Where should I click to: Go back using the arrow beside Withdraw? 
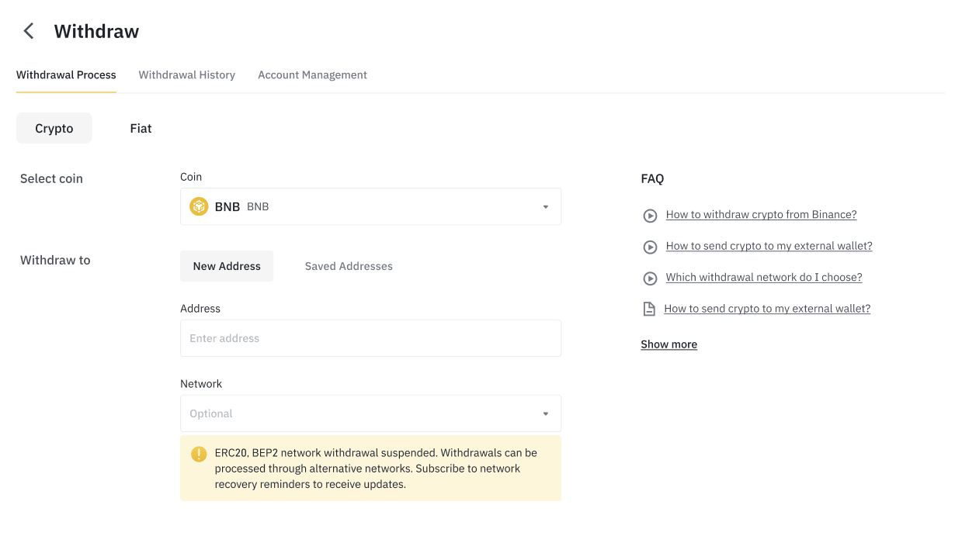pos(29,31)
